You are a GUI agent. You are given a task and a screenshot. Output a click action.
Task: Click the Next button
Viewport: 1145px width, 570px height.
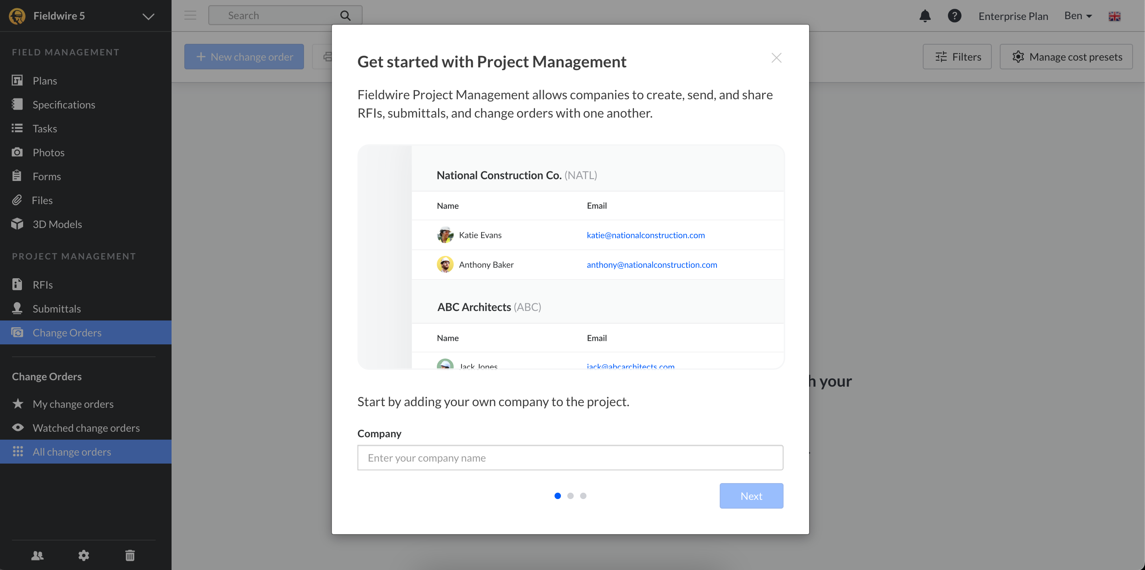coord(751,496)
